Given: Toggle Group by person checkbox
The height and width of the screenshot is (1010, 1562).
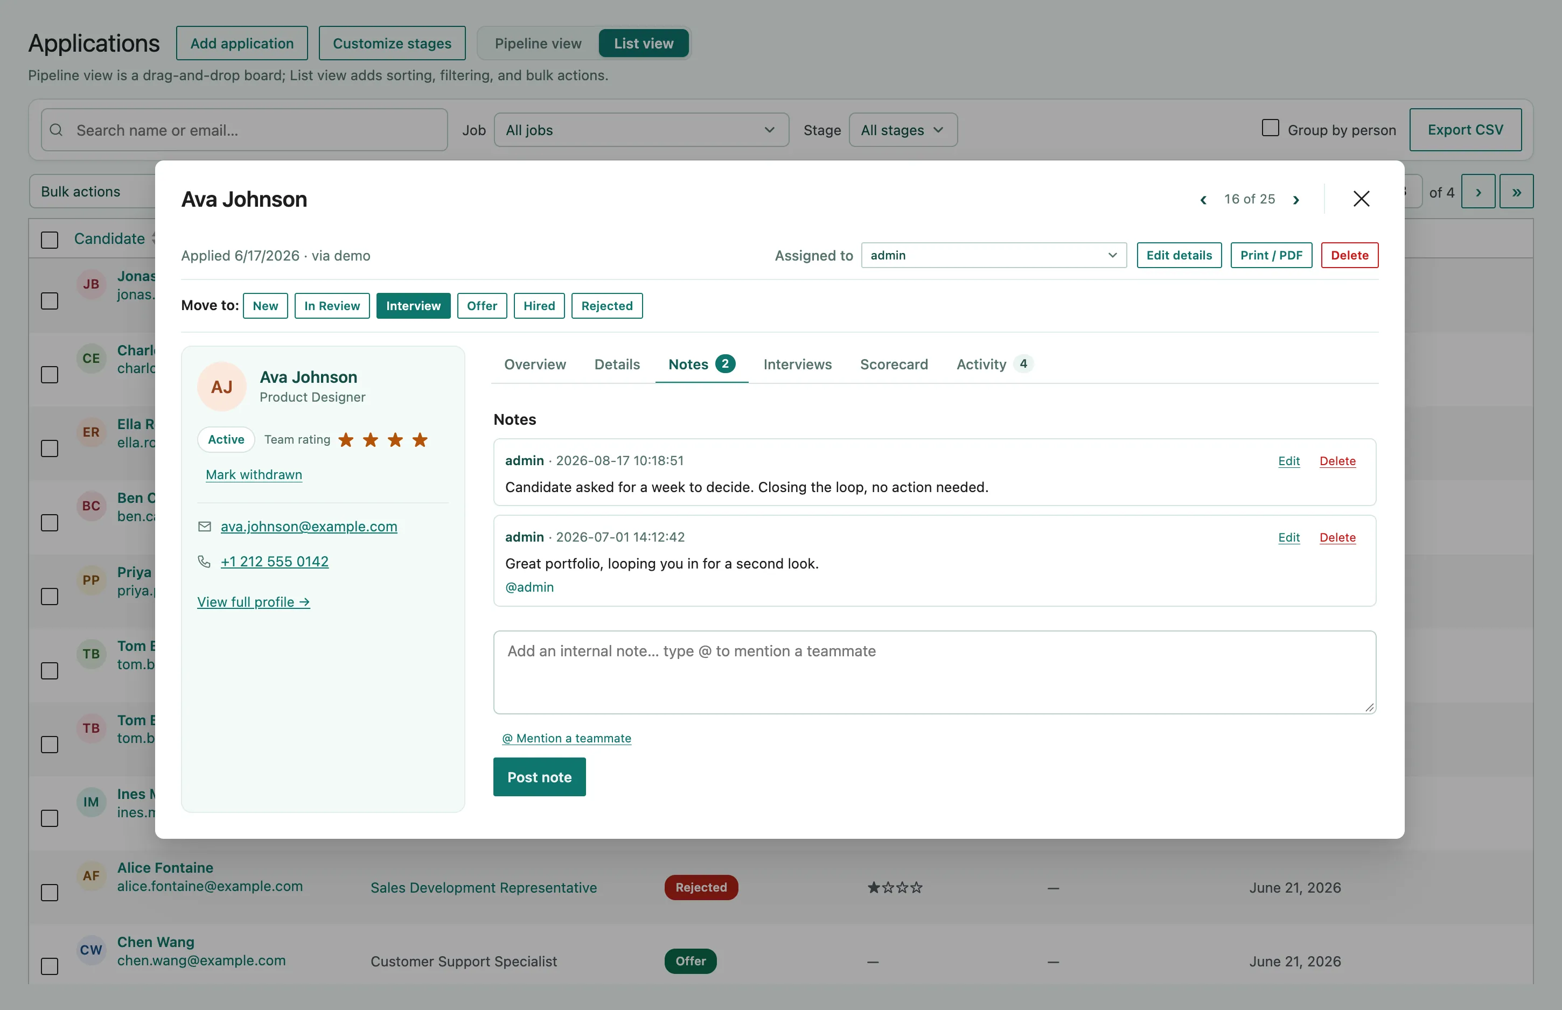Looking at the screenshot, I should 1270,128.
